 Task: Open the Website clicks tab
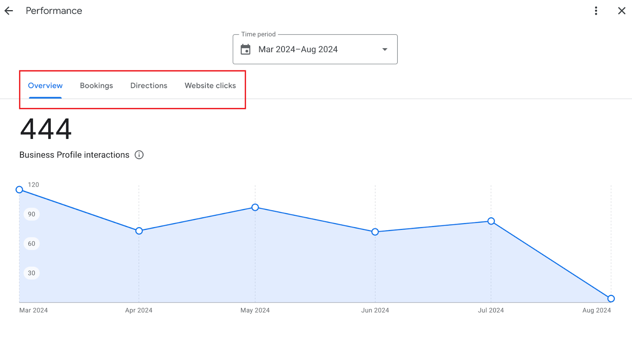(x=210, y=86)
